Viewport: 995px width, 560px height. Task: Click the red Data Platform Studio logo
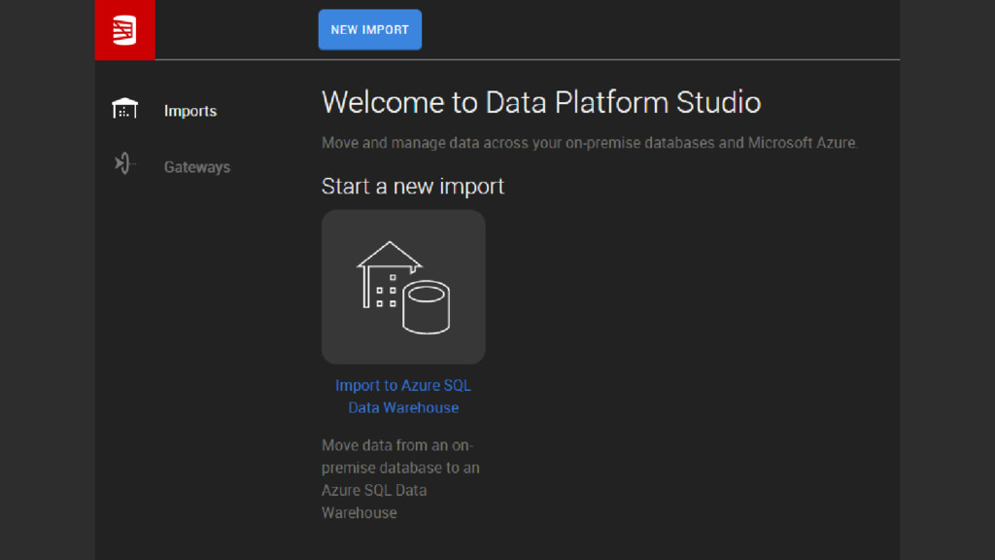click(x=124, y=30)
